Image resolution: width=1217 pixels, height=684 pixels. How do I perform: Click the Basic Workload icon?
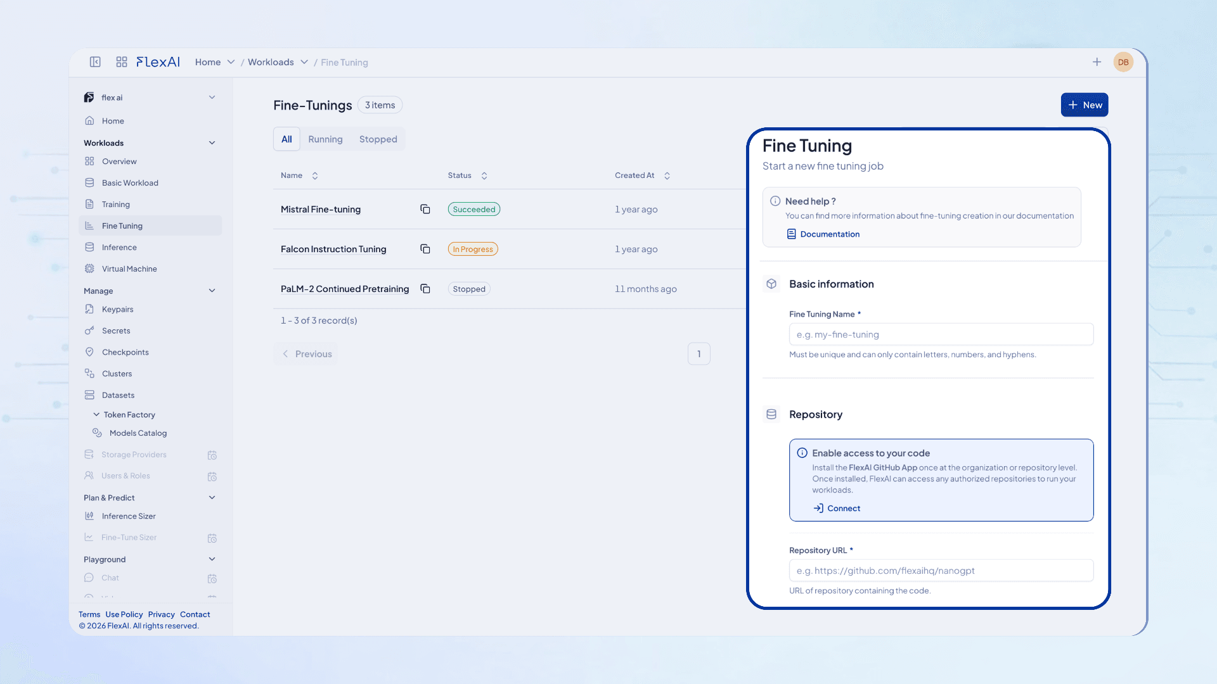(x=89, y=183)
